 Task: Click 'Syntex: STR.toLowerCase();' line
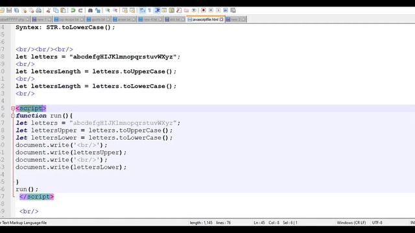click(65, 27)
